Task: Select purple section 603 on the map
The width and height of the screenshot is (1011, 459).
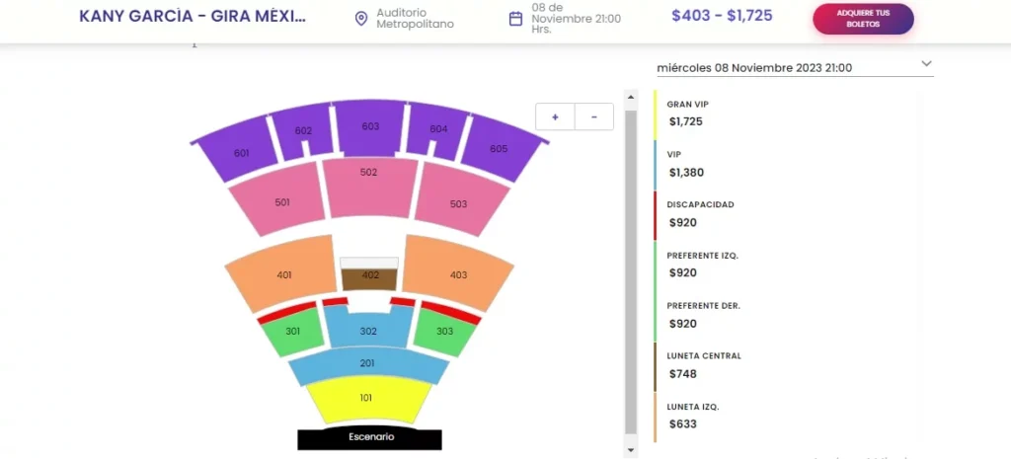Action: pos(370,127)
